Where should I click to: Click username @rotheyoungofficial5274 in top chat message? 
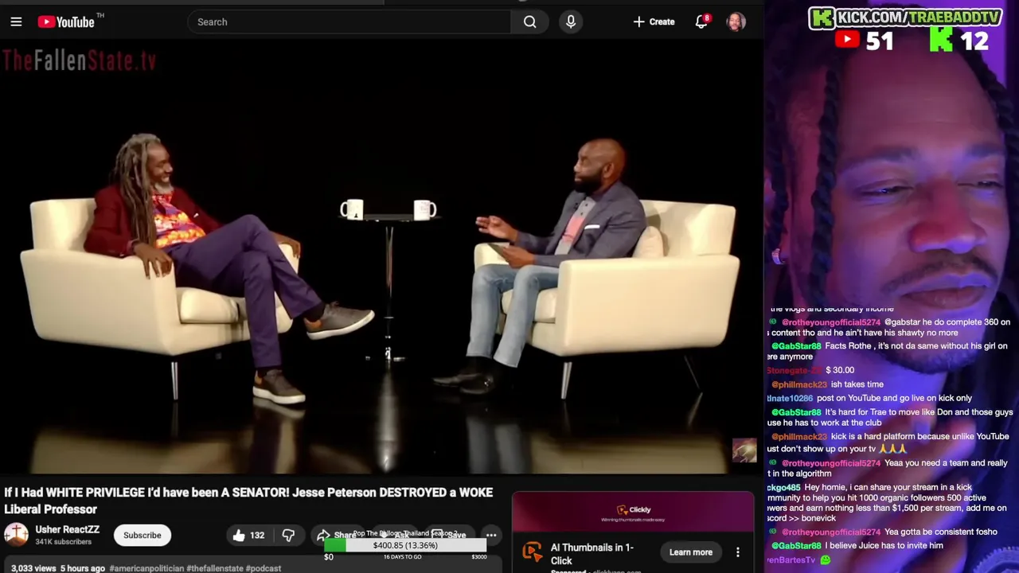point(831,322)
